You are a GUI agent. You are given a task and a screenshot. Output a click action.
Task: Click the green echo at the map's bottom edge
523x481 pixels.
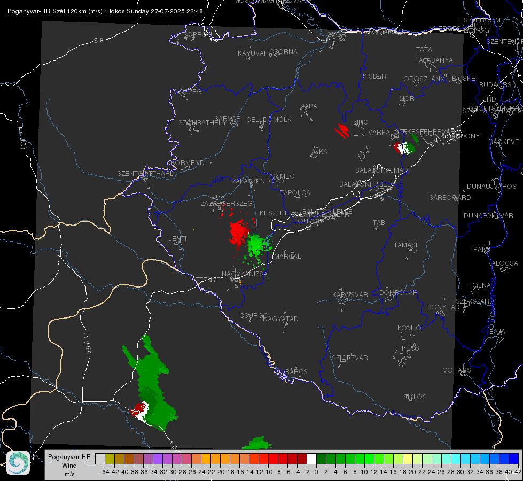(x=257, y=443)
